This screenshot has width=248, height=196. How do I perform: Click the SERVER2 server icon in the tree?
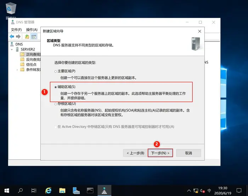tap(17, 49)
